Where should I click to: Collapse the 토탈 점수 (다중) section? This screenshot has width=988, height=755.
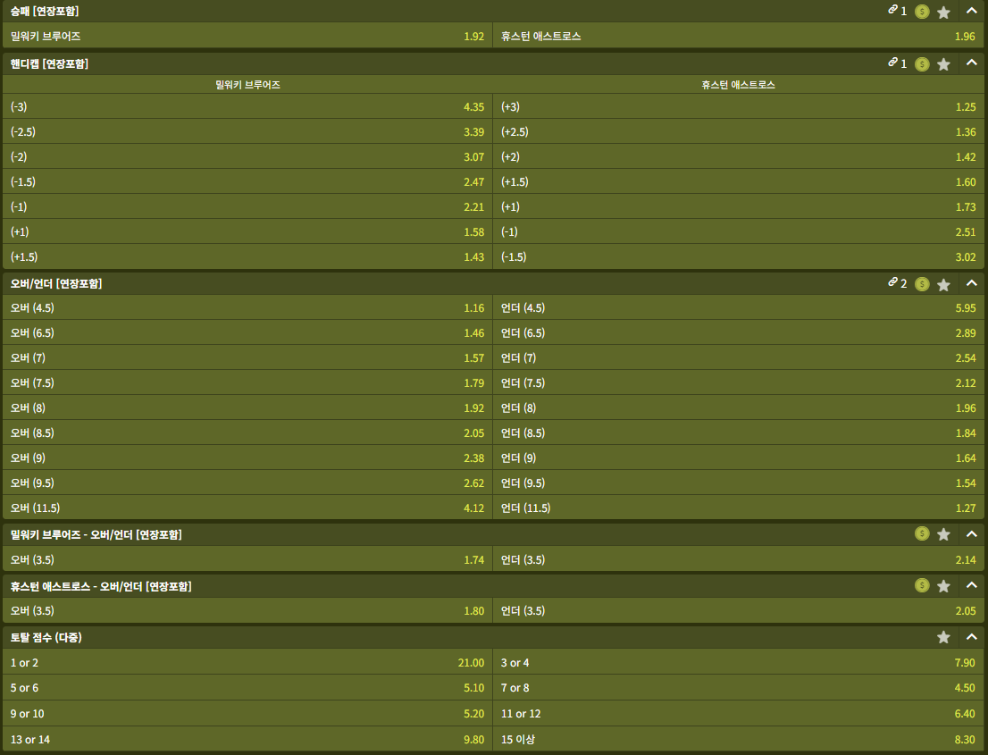click(971, 636)
